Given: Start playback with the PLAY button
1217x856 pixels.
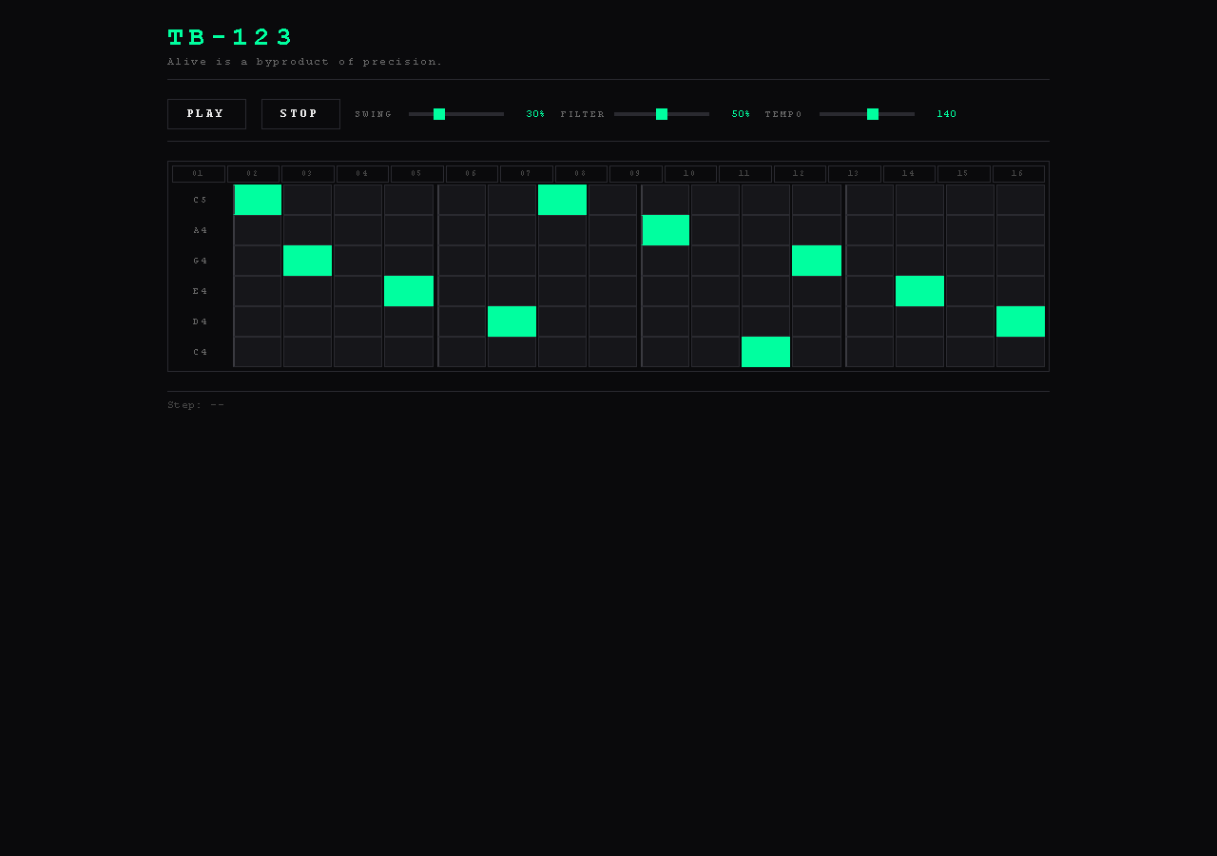Looking at the screenshot, I should point(206,114).
